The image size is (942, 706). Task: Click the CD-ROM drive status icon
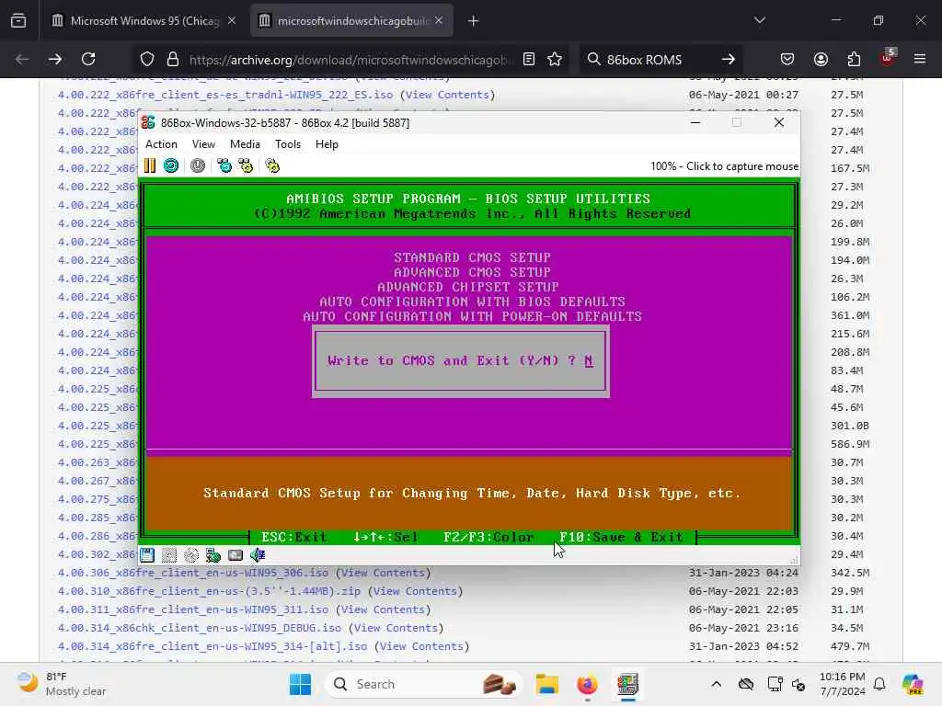(x=191, y=555)
